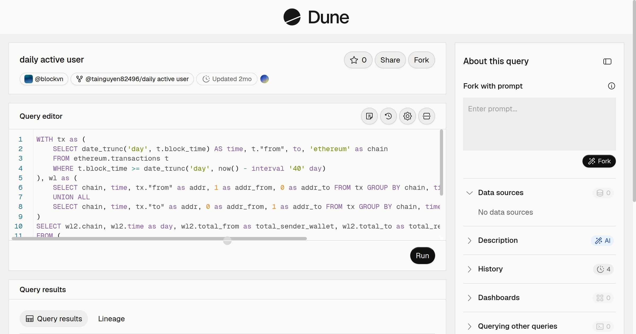Switch to the Lineage tab

pyautogui.click(x=111, y=319)
